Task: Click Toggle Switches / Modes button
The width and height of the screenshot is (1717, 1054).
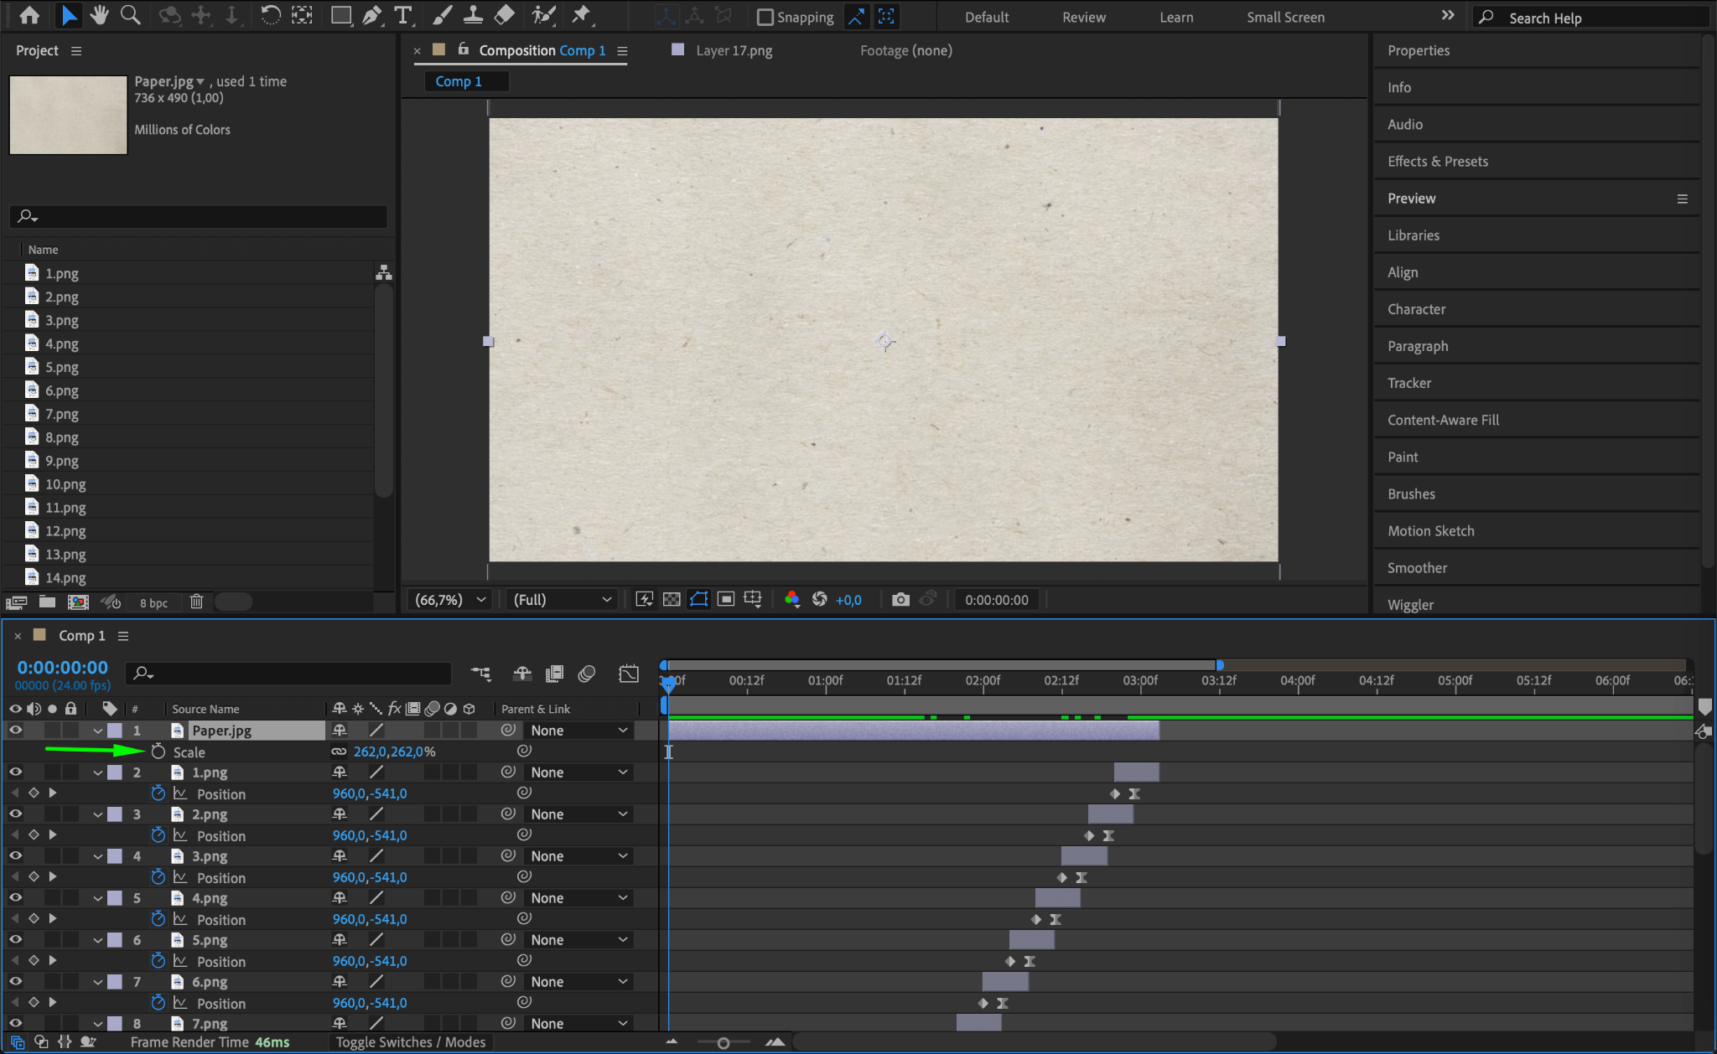Action: (x=411, y=1042)
